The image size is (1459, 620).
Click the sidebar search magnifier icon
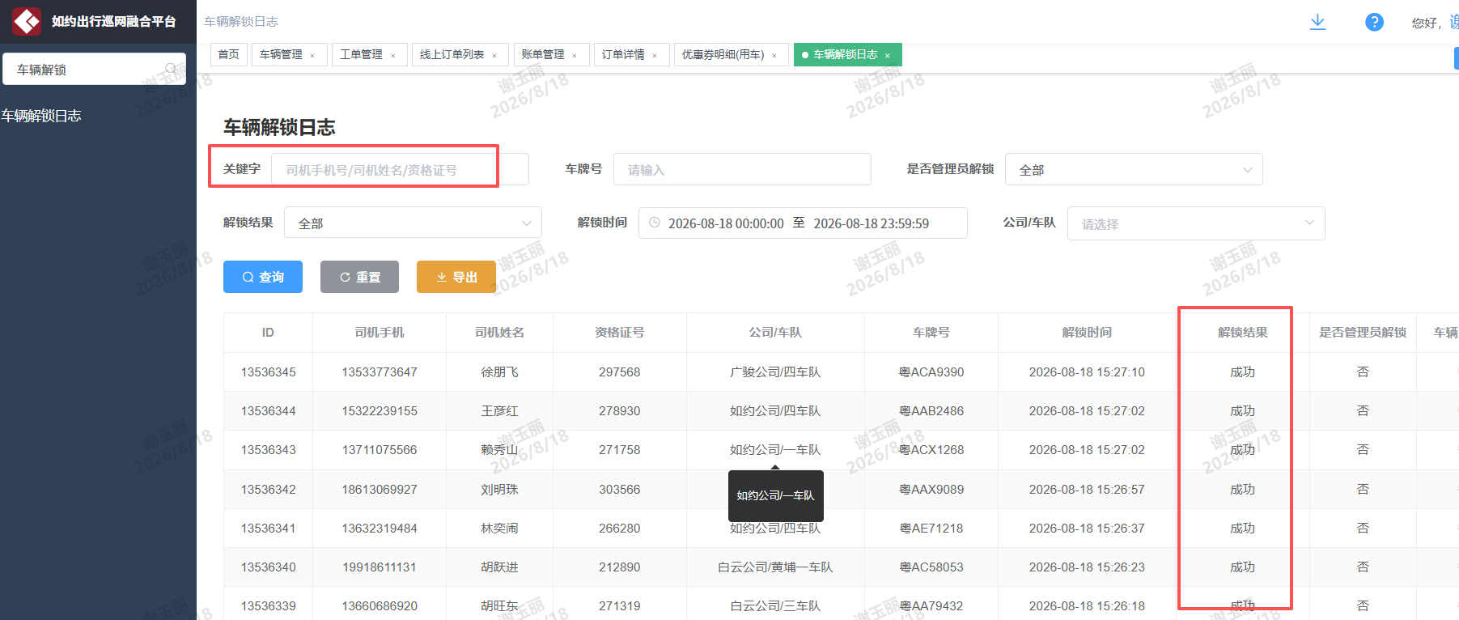click(172, 69)
